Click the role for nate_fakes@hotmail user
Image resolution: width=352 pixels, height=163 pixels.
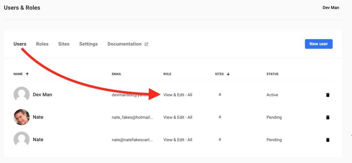tap(178, 117)
